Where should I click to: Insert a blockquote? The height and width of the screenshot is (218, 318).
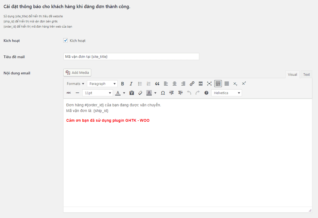point(157,84)
